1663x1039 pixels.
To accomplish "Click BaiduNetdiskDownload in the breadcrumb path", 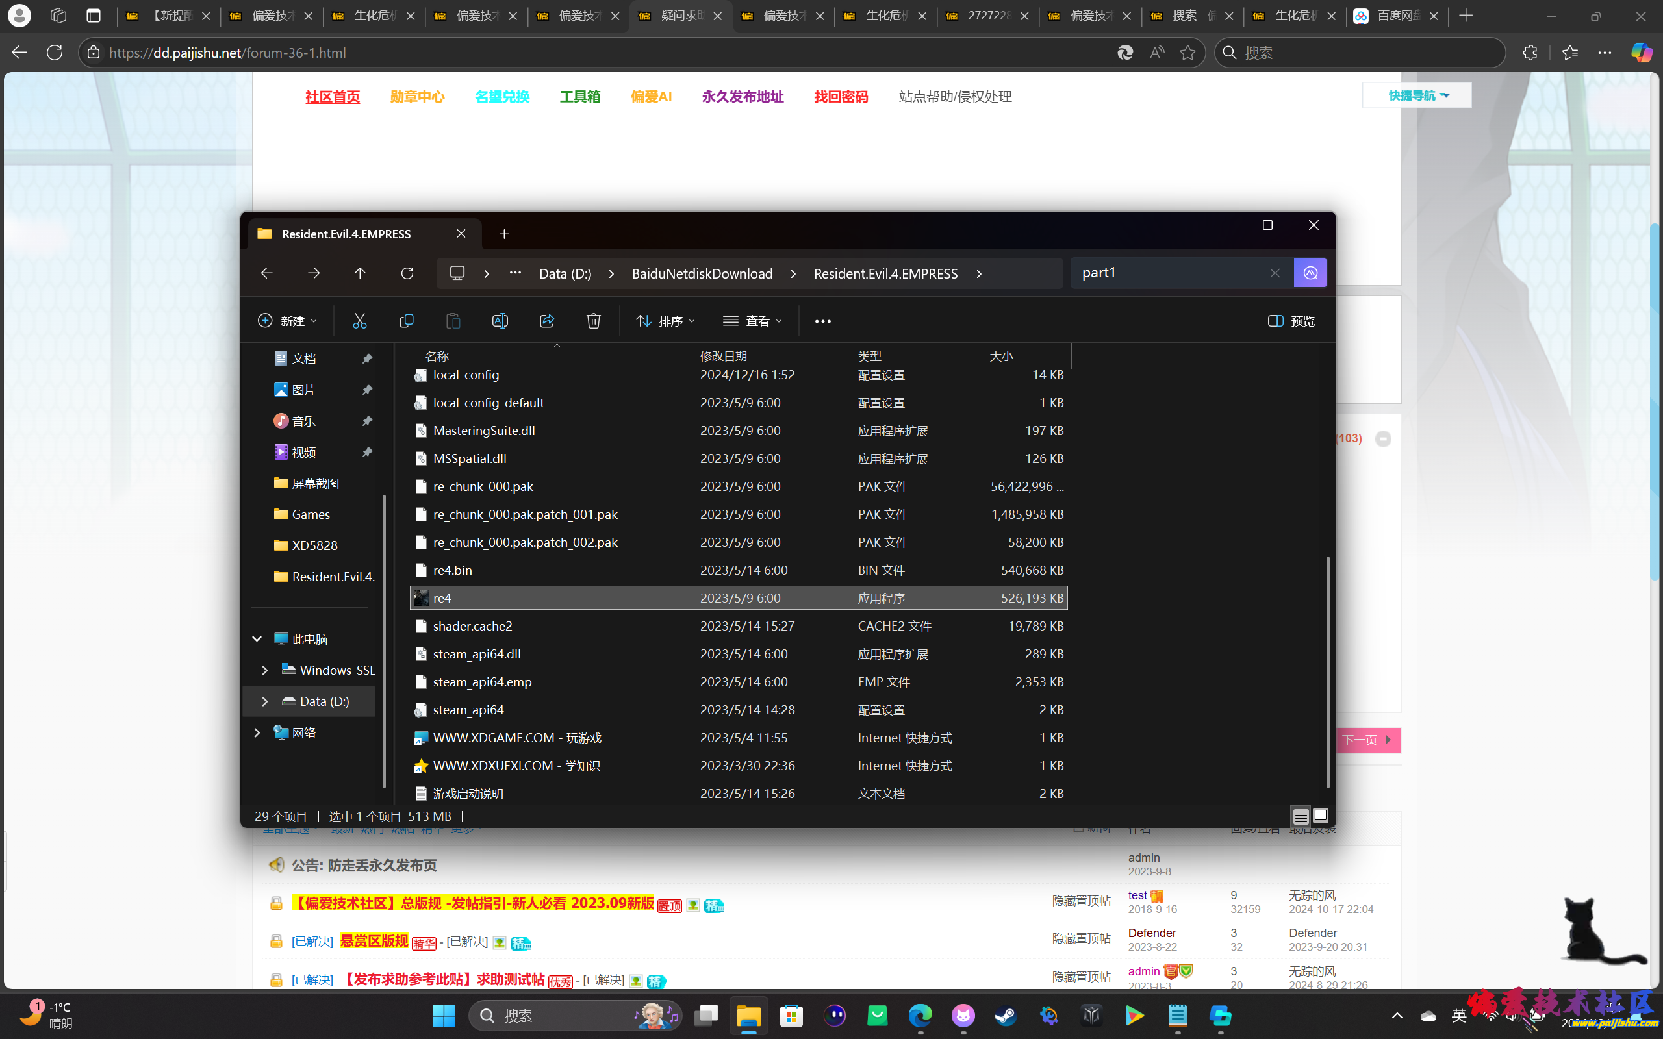I will pyautogui.click(x=702, y=273).
